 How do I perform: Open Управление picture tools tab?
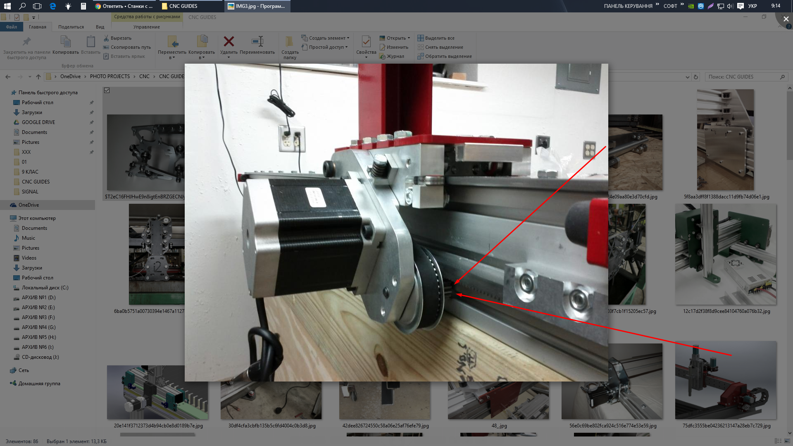pos(147,27)
